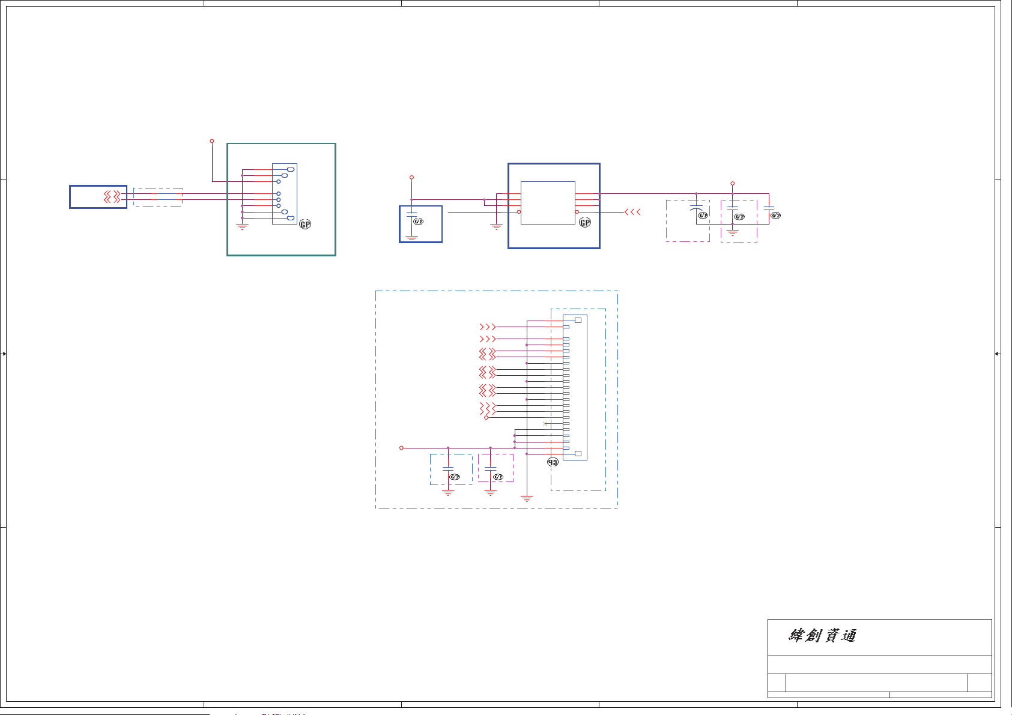Image resolution: width=1012 pixels, height=715 pixels.
Task: Click the capacitor inside the small solid blue box
Action: (411, 214)
